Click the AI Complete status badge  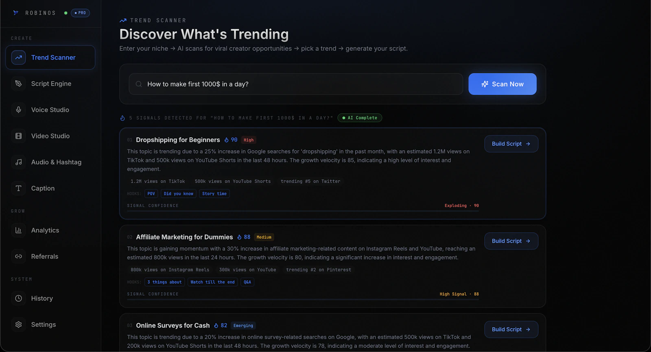(x=360, y=118)
